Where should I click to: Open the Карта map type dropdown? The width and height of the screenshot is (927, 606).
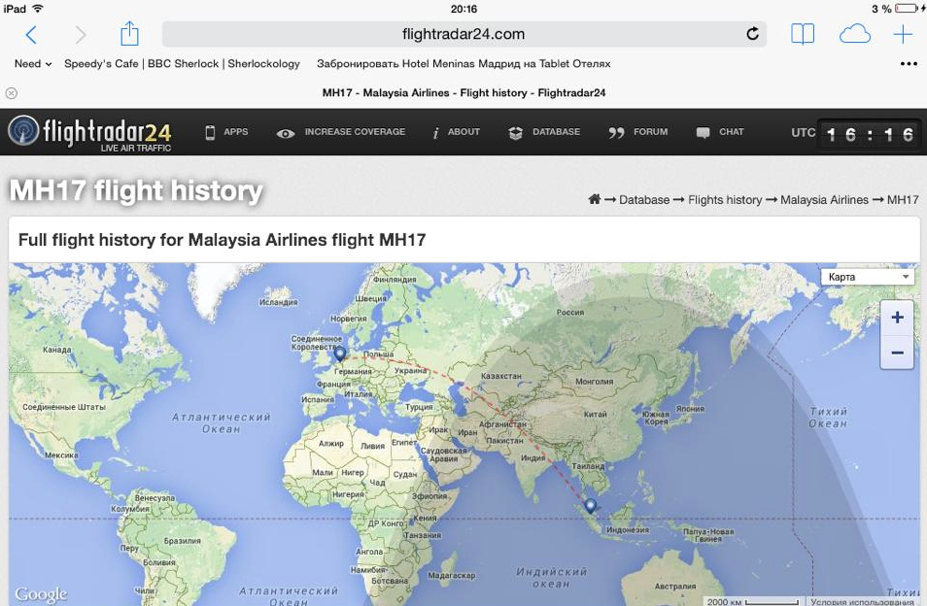pyautogui.click(x=868, y=277)
